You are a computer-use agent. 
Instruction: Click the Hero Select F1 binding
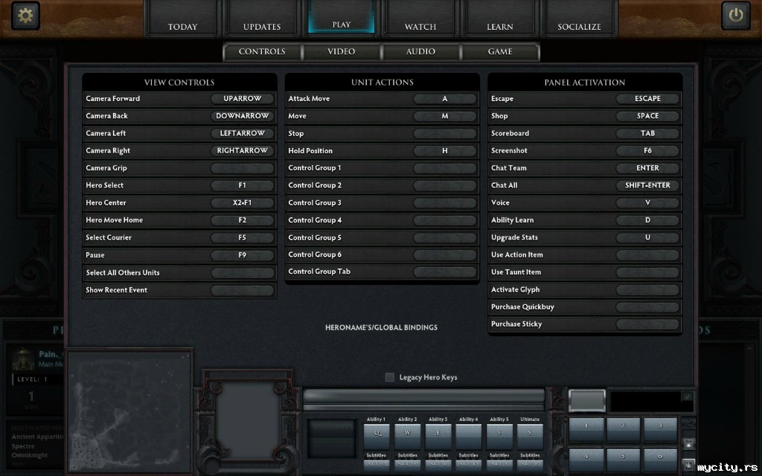(243, 185)
